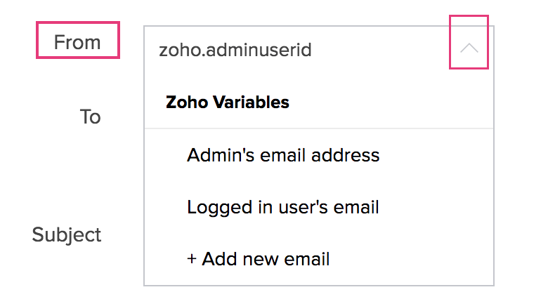The image size is (548, 292).
Task: Pick the Admin's email address list entry
Action: 283,155
